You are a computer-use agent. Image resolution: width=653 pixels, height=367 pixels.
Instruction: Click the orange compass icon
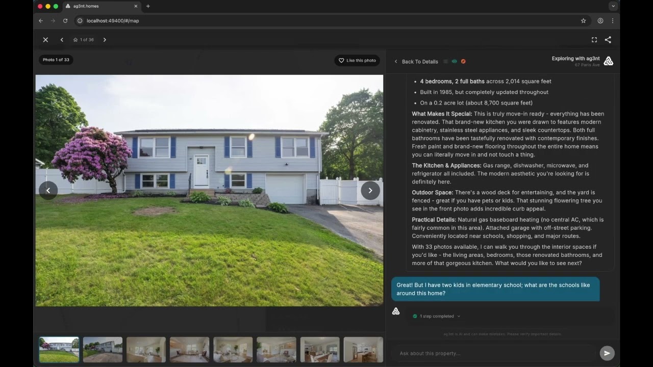pyautogui.click(x=463, y=61)
